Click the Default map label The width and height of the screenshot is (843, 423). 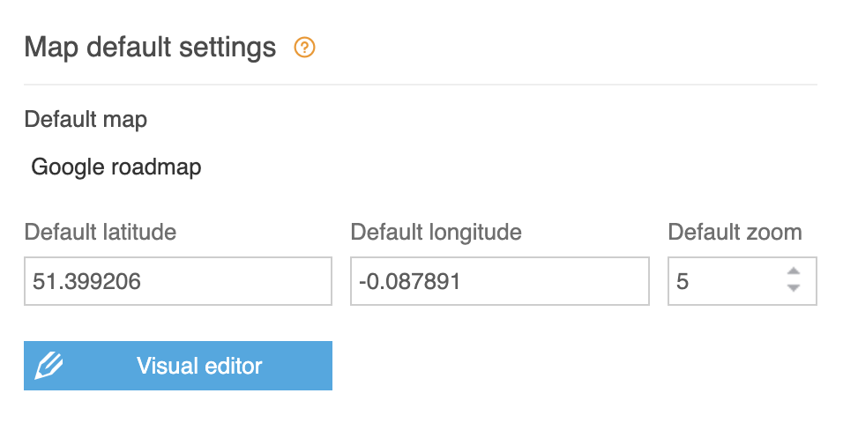click(86, 119)
